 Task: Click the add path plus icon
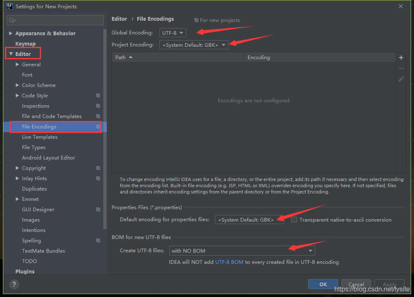tap(401, 58)
